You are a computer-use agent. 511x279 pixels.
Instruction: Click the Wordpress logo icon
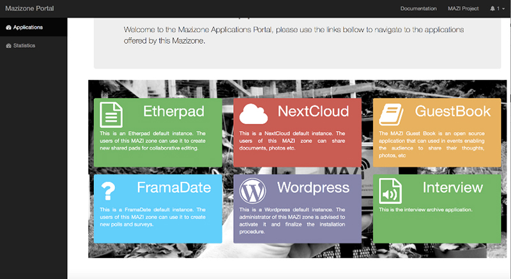click(x=252, y=191)
